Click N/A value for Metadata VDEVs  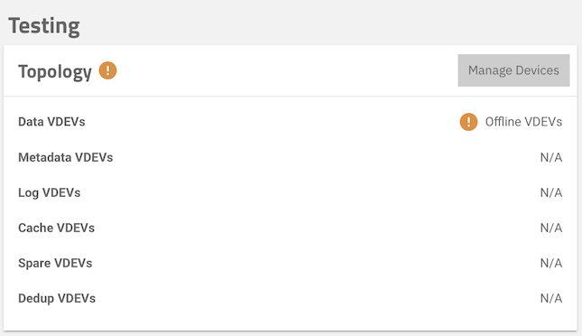551,157
